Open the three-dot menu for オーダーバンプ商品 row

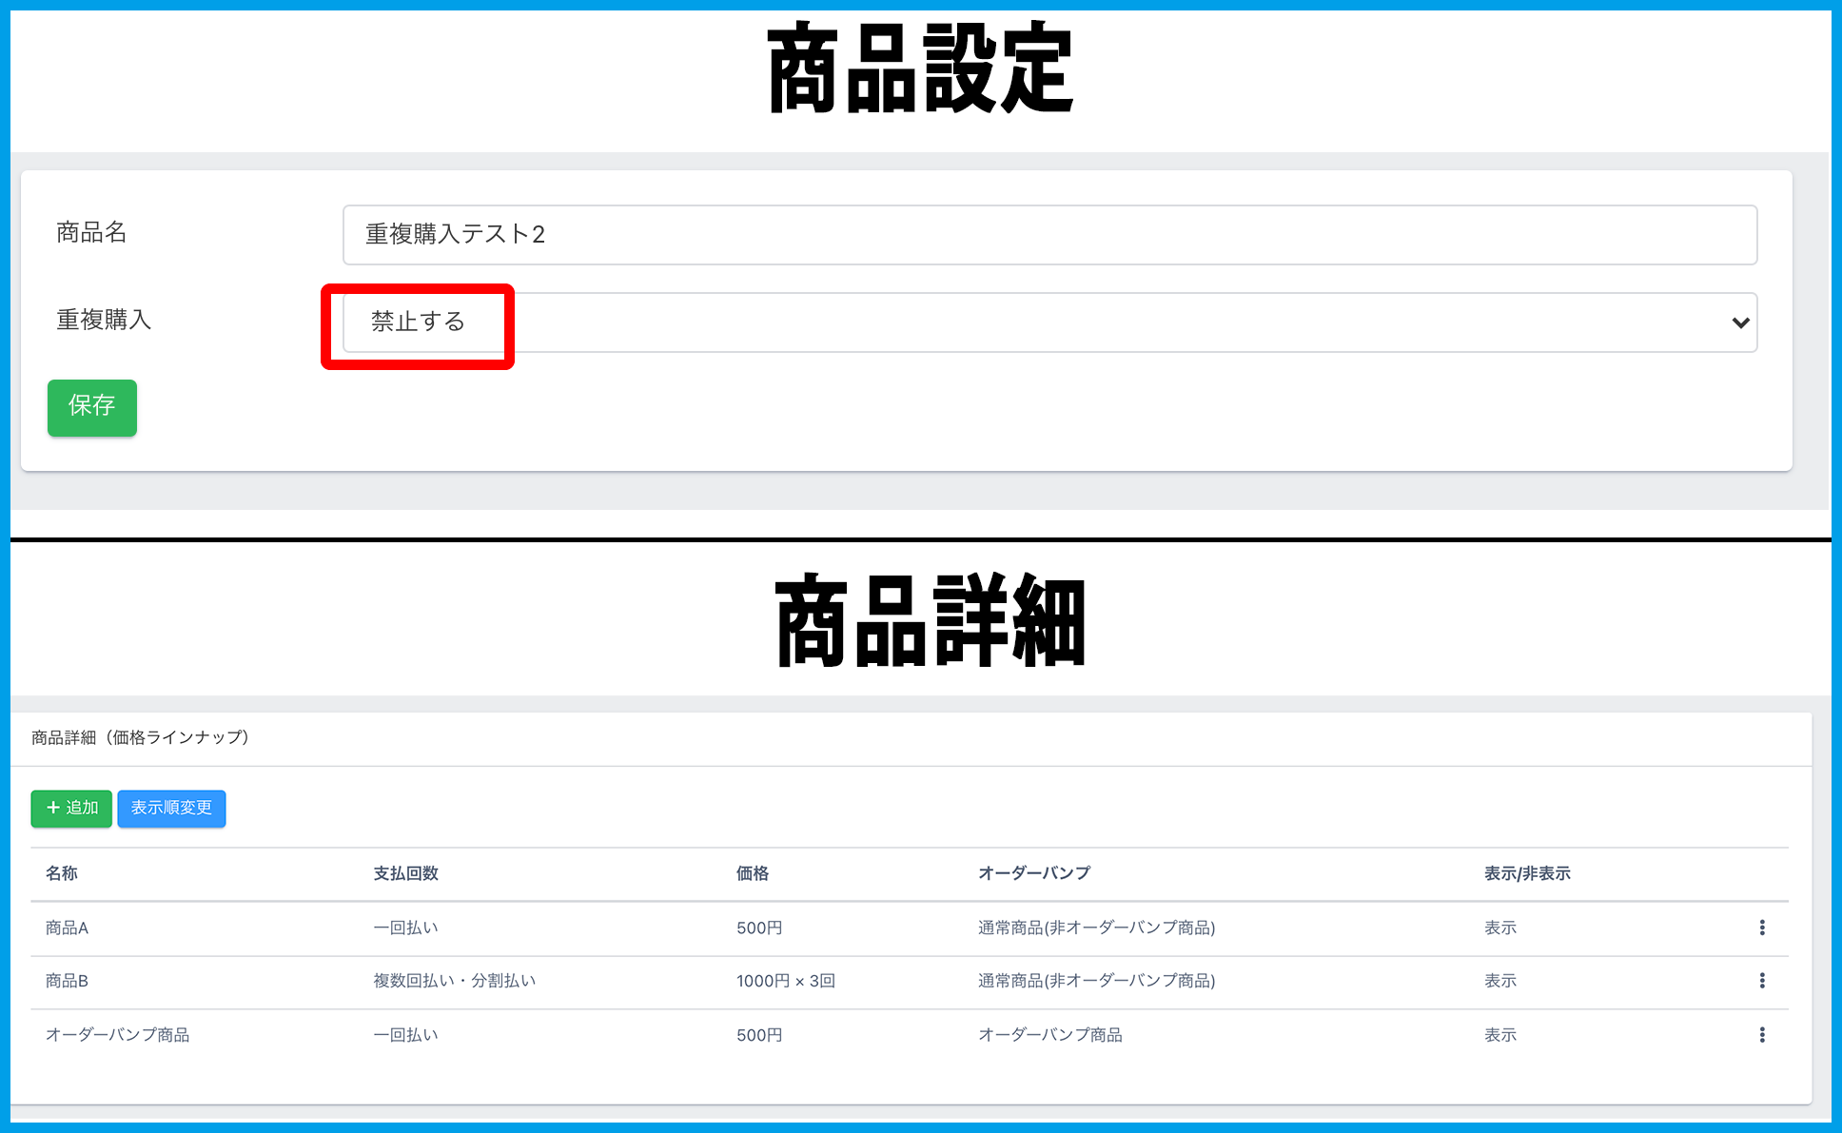point(1762,1035)
